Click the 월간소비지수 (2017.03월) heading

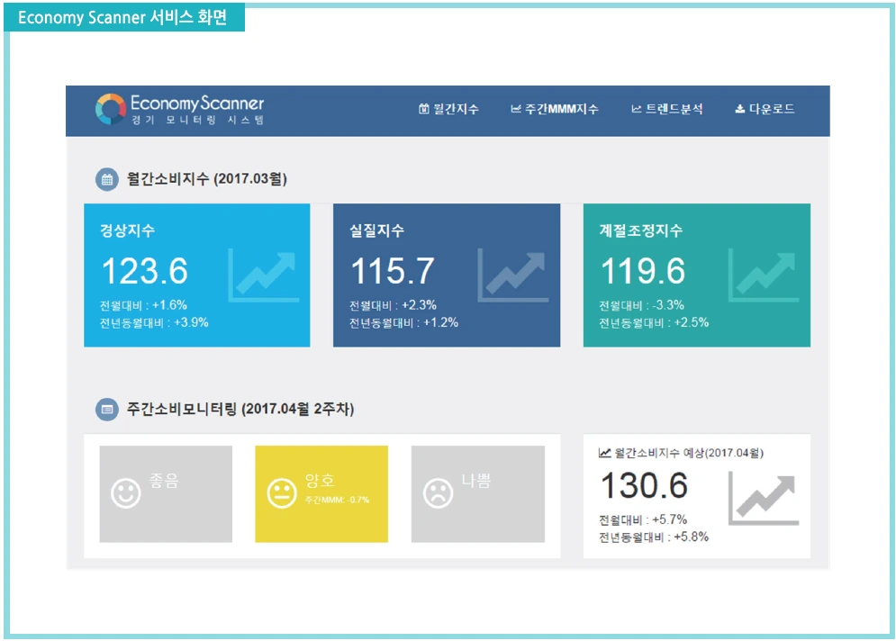click(x=207, y=179)
